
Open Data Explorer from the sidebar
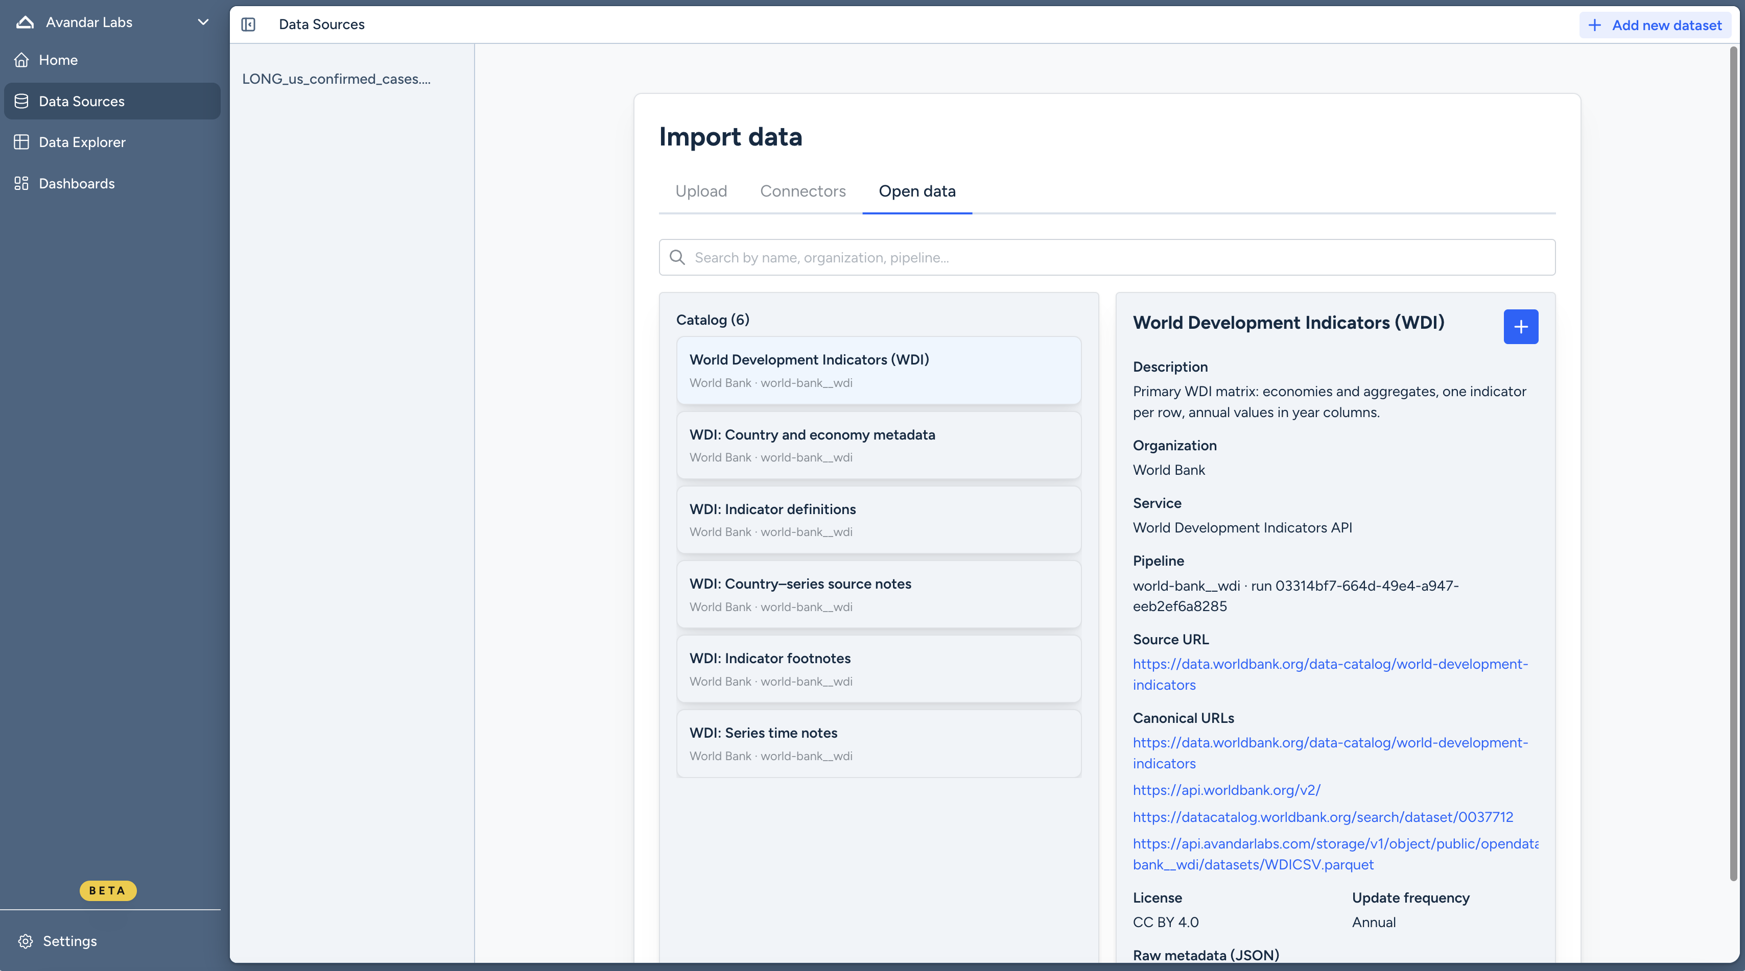(81, 142)
